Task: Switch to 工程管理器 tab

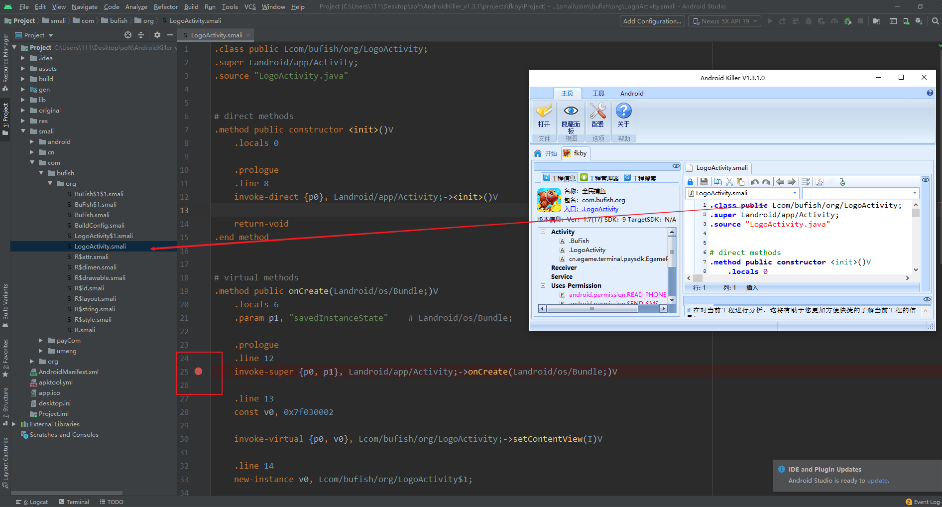Action: pyautogui.click(x=599, y=178)
